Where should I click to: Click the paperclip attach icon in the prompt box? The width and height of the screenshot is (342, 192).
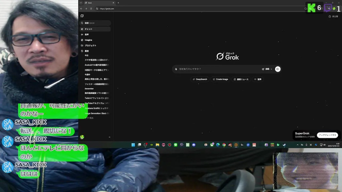[176, 69]
